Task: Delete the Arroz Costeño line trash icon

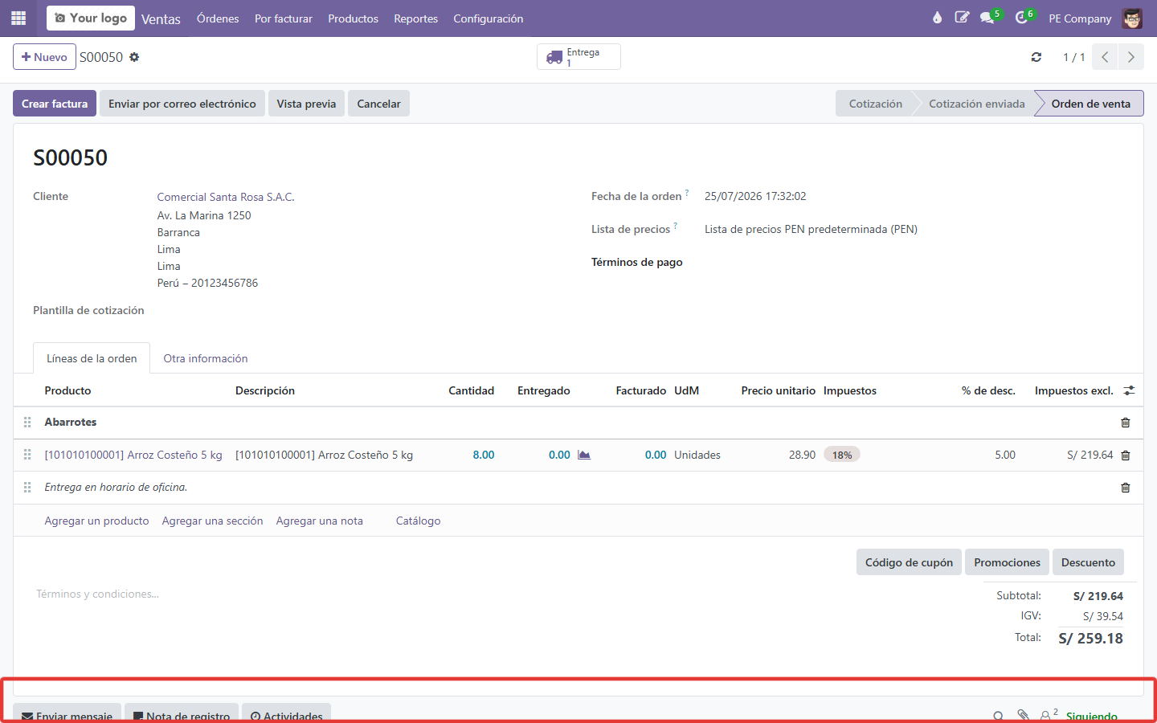Action: [x=1125, y=455]
